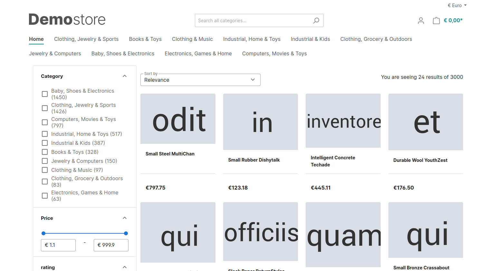The height and width of the screenshot is (271, 495).
Task: Check Clothing, Jewelry & Sports filter
Action: click(45, 108)
